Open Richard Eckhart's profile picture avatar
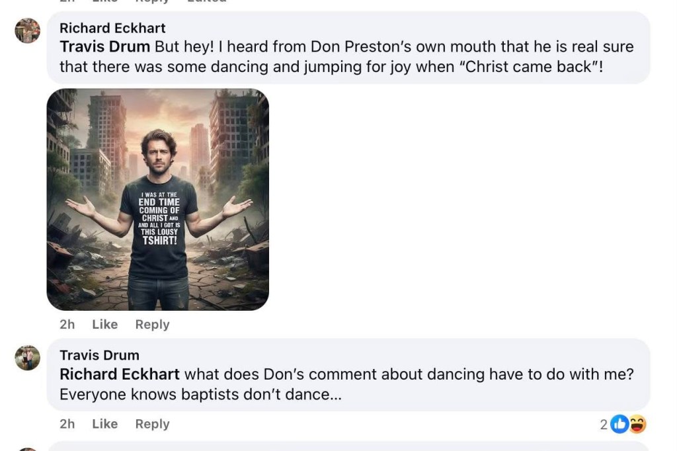The image size is (677, 451). tap(28, 30)
